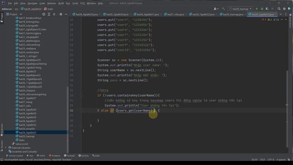Toggle Structure side tool window
Image resolution: width=293 pixels, height=165 pixels.
(x=2, y=146)
